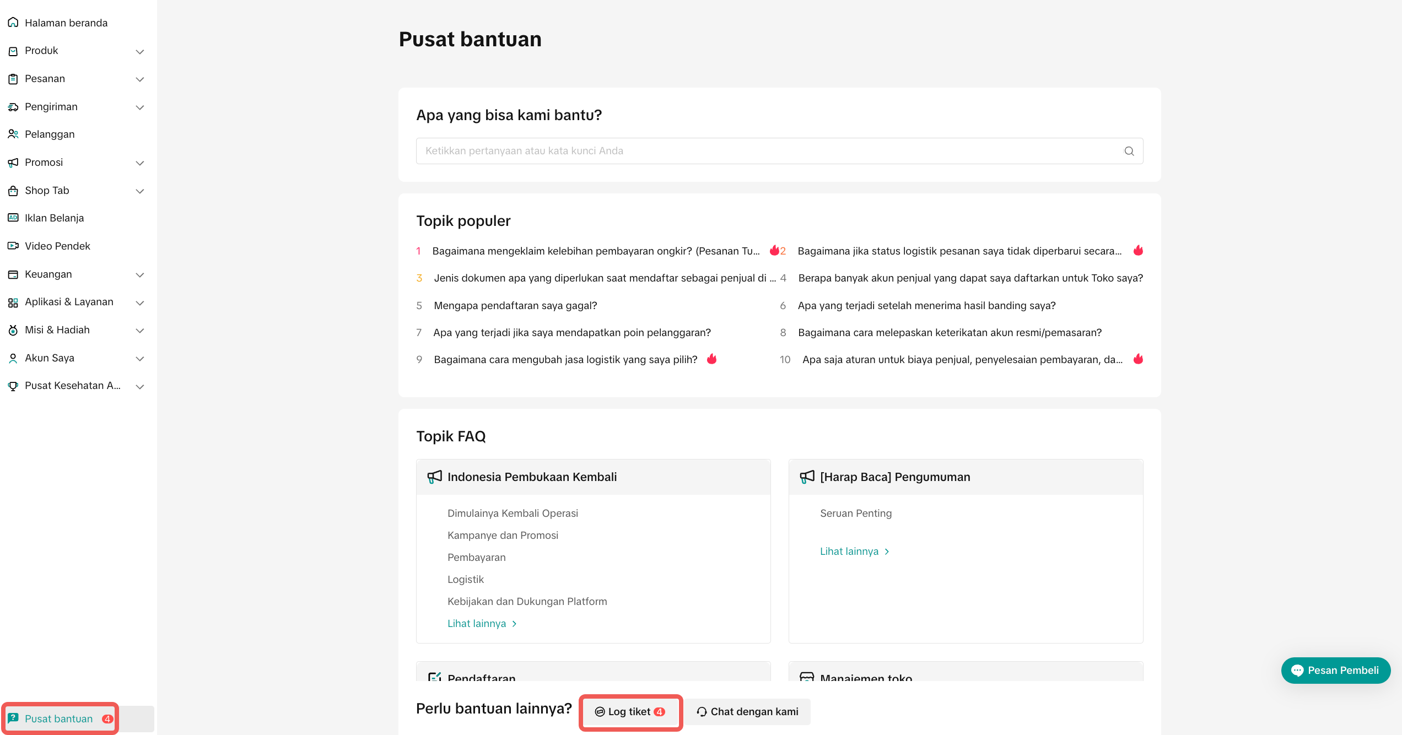This screenshot has height=735, width=1402.
Task: Open the Log tiket button
Action: coord(630,712)
